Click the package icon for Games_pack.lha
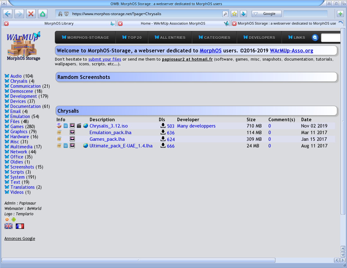This screenshot has height=268, width=347. tap(59, 139)
